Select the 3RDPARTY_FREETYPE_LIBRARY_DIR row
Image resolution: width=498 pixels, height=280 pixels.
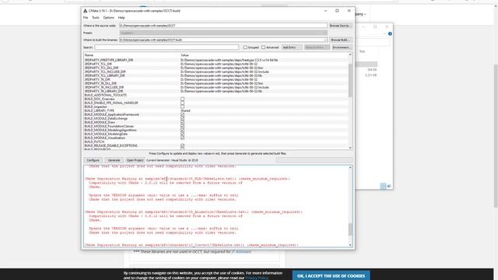point(216,60)
